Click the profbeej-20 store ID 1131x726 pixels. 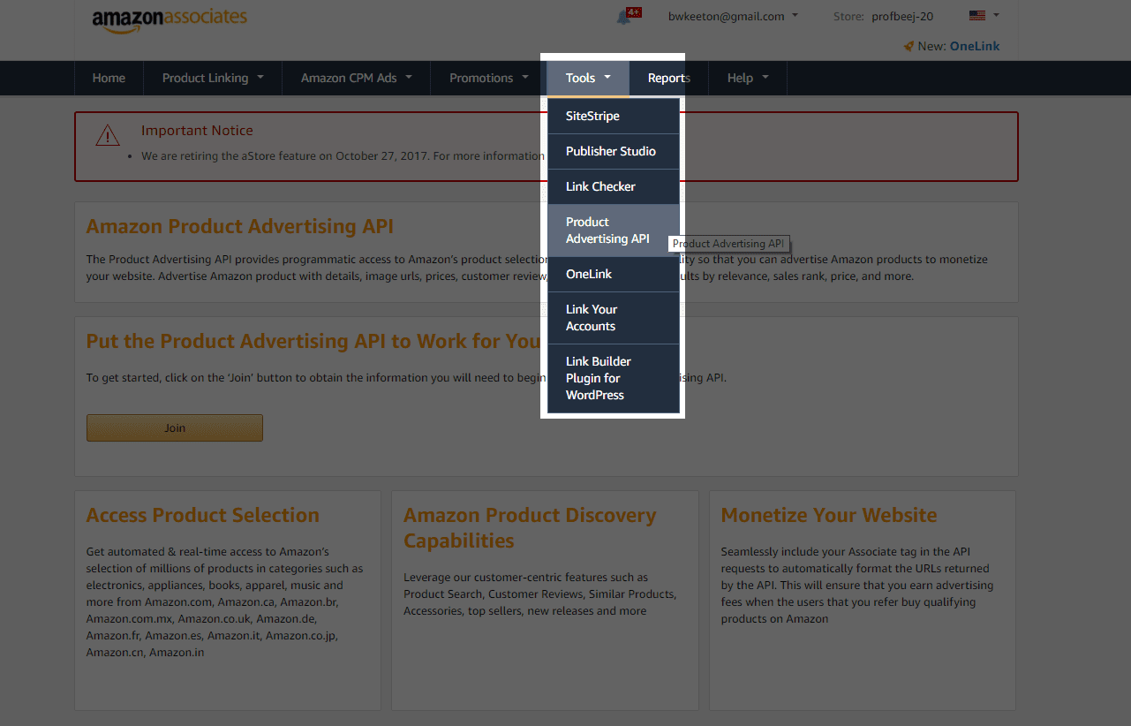[901, 16]
